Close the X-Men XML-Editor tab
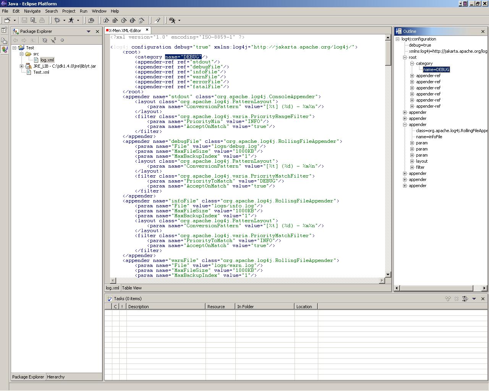 tap(147, 30)
